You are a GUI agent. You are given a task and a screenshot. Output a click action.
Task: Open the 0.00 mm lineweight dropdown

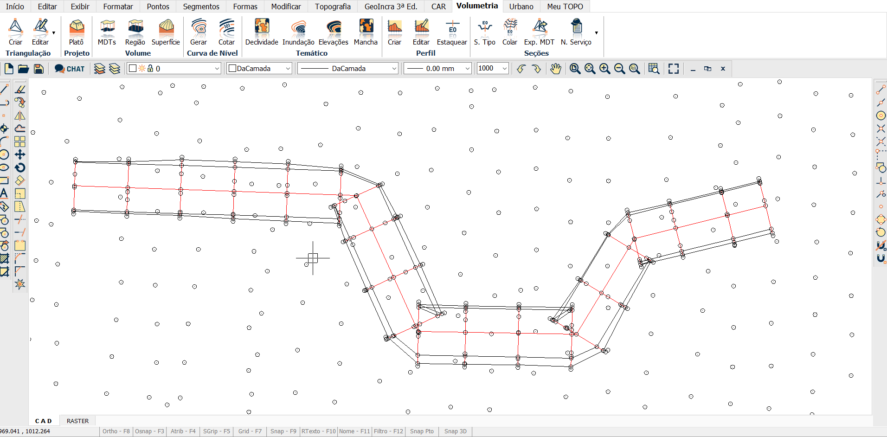tap(467, 69)
